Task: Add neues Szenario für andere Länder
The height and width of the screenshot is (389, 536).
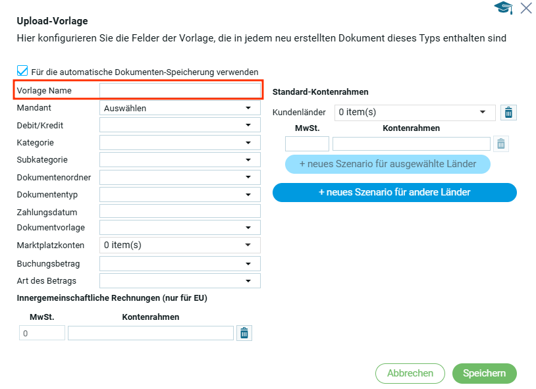Action: (x=394, y=192)
